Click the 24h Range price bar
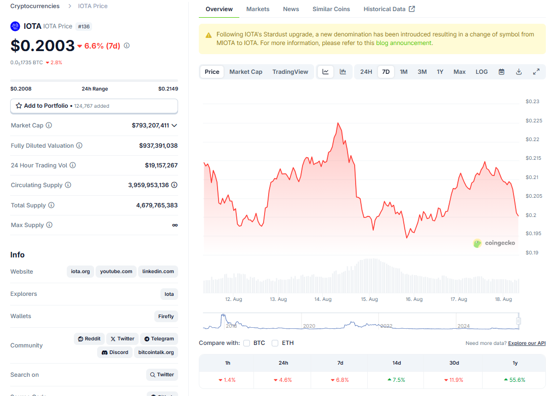 pos(94,81)
